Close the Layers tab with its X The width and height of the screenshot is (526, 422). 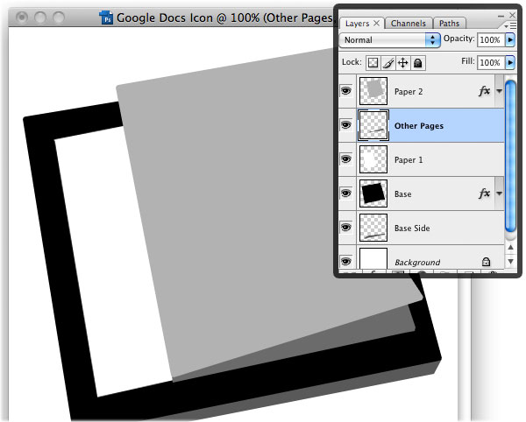coord(377,23)
